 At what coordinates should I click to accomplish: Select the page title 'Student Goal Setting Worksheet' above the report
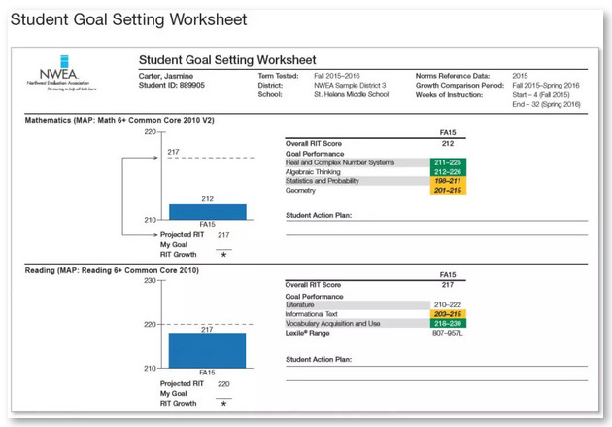(129, 19)
